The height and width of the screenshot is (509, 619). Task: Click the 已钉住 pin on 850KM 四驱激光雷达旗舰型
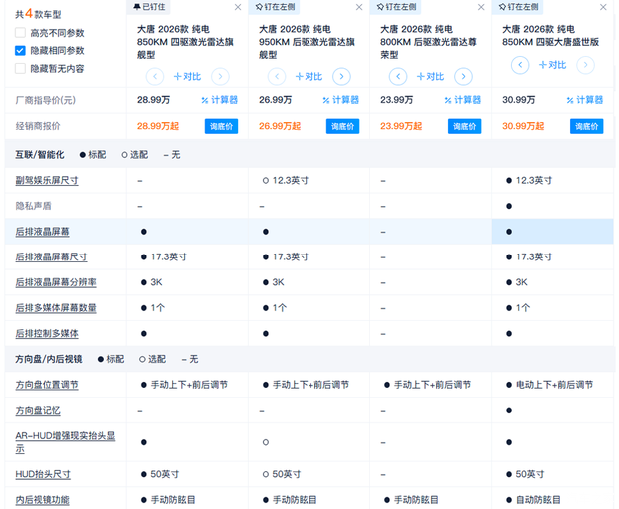pyautogui.click(x=149, y=7)
